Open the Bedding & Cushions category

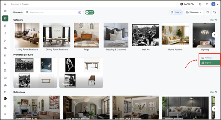tap(116, 37)
